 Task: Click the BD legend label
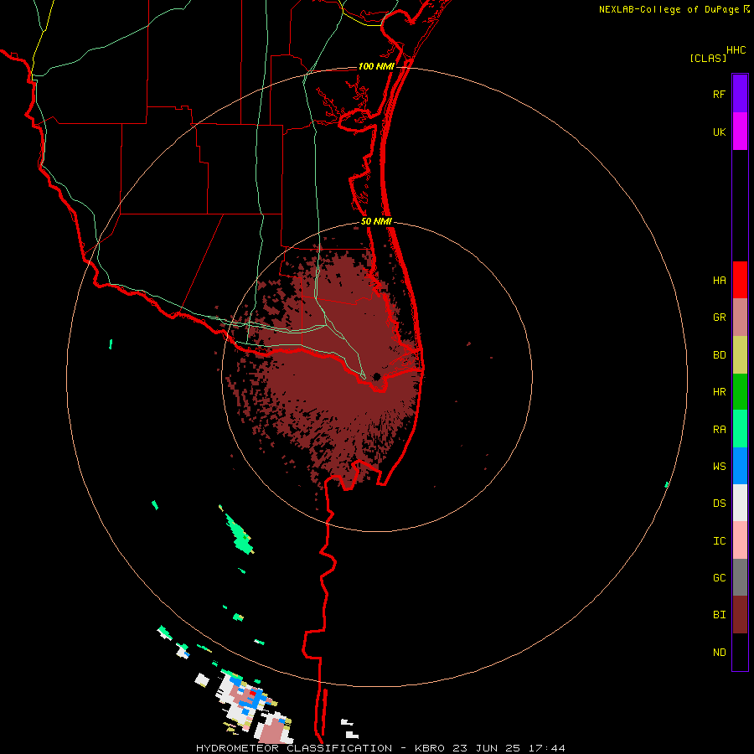click(719, 355)
